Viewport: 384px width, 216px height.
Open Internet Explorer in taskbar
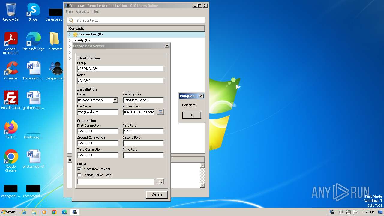[24, 212]
